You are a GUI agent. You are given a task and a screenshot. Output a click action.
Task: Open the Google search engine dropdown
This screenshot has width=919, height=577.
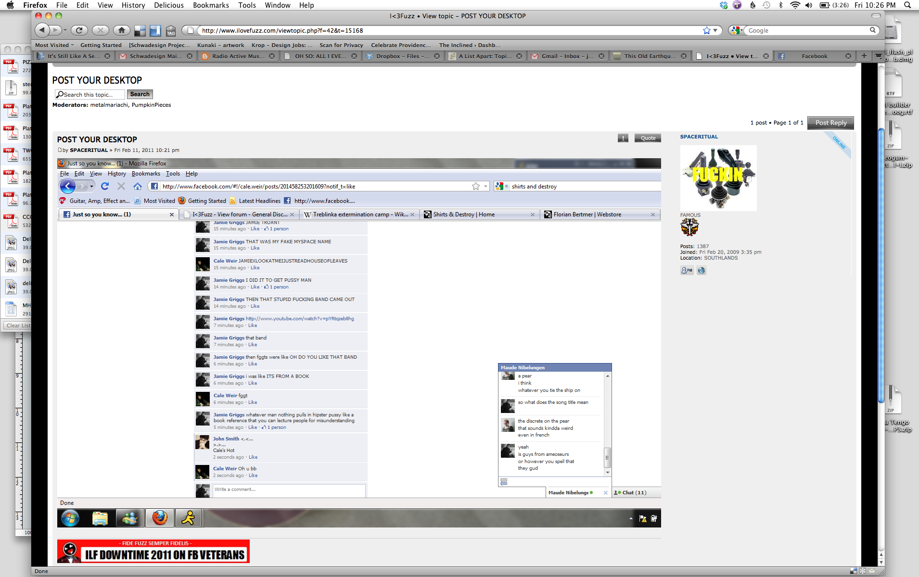(736, 30)
